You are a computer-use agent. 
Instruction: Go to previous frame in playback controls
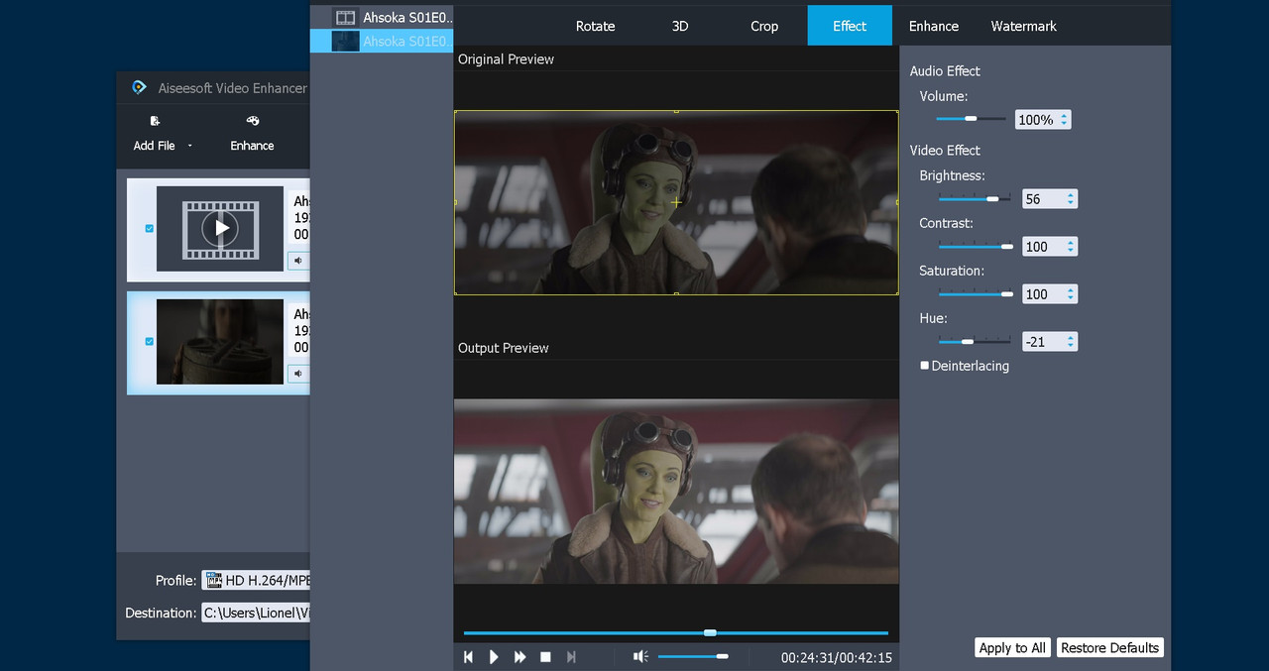pos(468,657)
